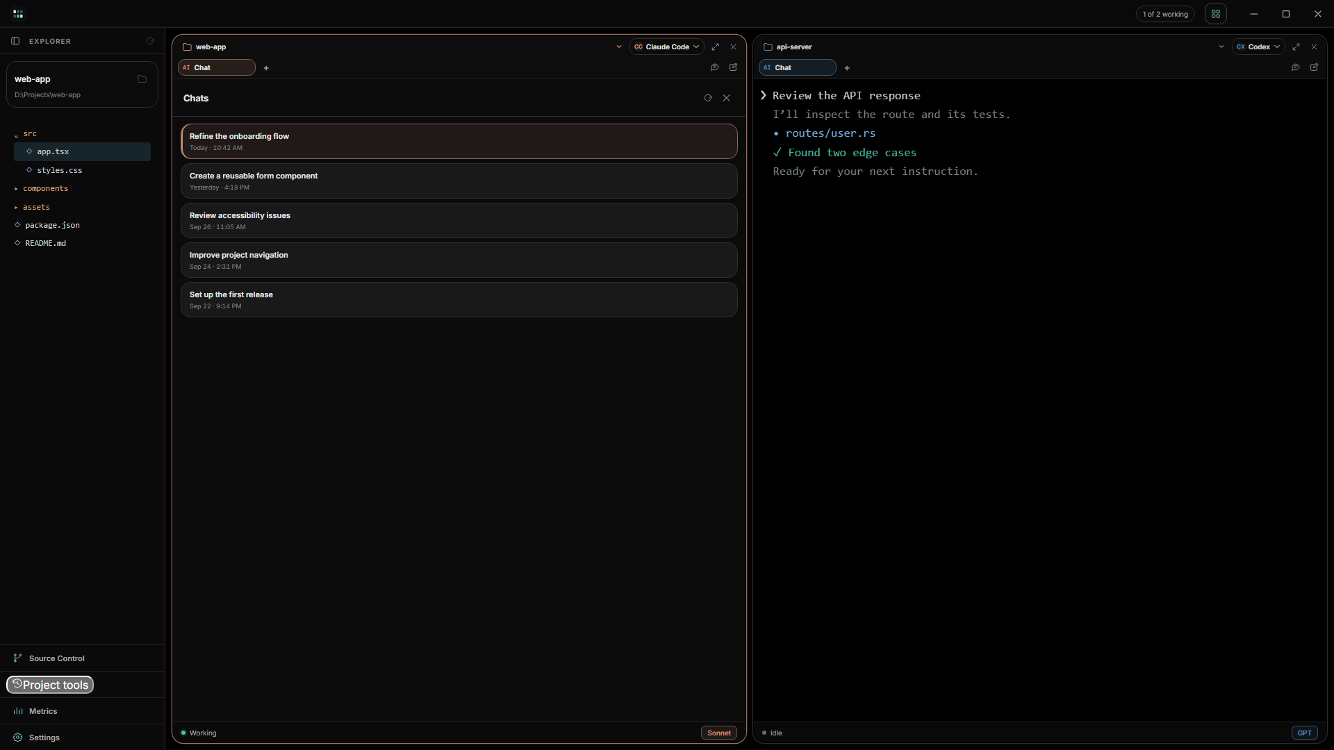
Task: Refresh the Chats list
Action: tap(708, 98)
